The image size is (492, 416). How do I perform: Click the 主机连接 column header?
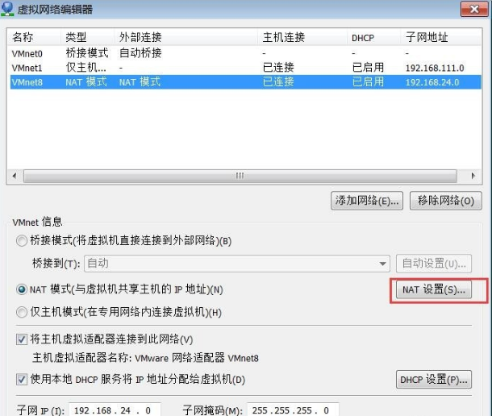click(302, 37)
